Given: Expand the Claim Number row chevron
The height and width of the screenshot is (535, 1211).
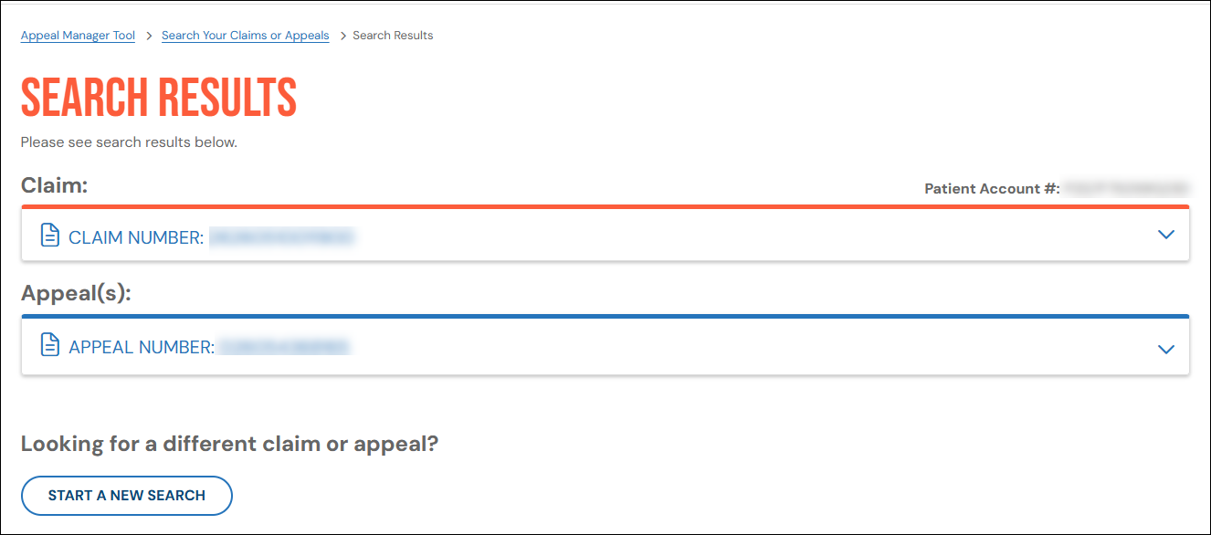Looking at the screenshot, I should point(1165,235).
